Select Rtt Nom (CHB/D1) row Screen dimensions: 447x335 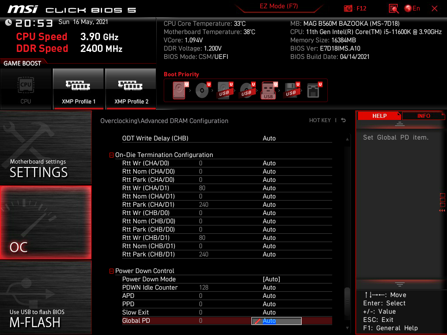pyautogui.click(x=227, y=246)
